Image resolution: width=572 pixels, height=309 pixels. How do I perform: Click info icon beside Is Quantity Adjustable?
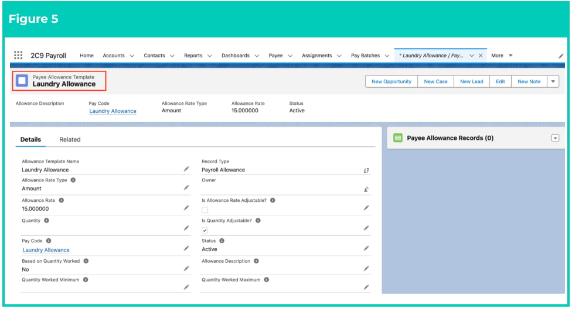(x=258, y=221)
